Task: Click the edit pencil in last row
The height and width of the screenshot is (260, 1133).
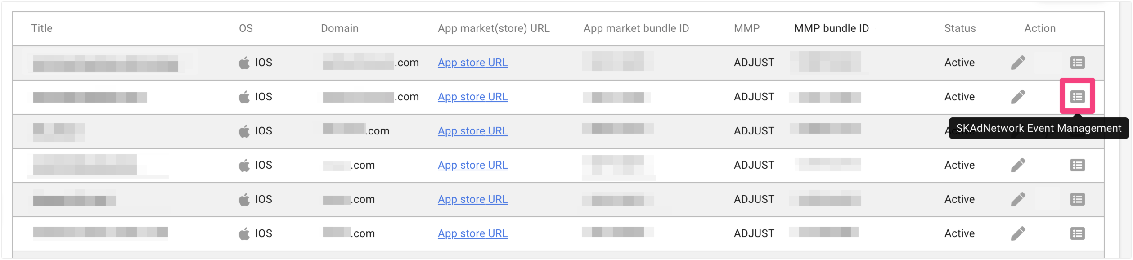Action: tap(1018, 233)
